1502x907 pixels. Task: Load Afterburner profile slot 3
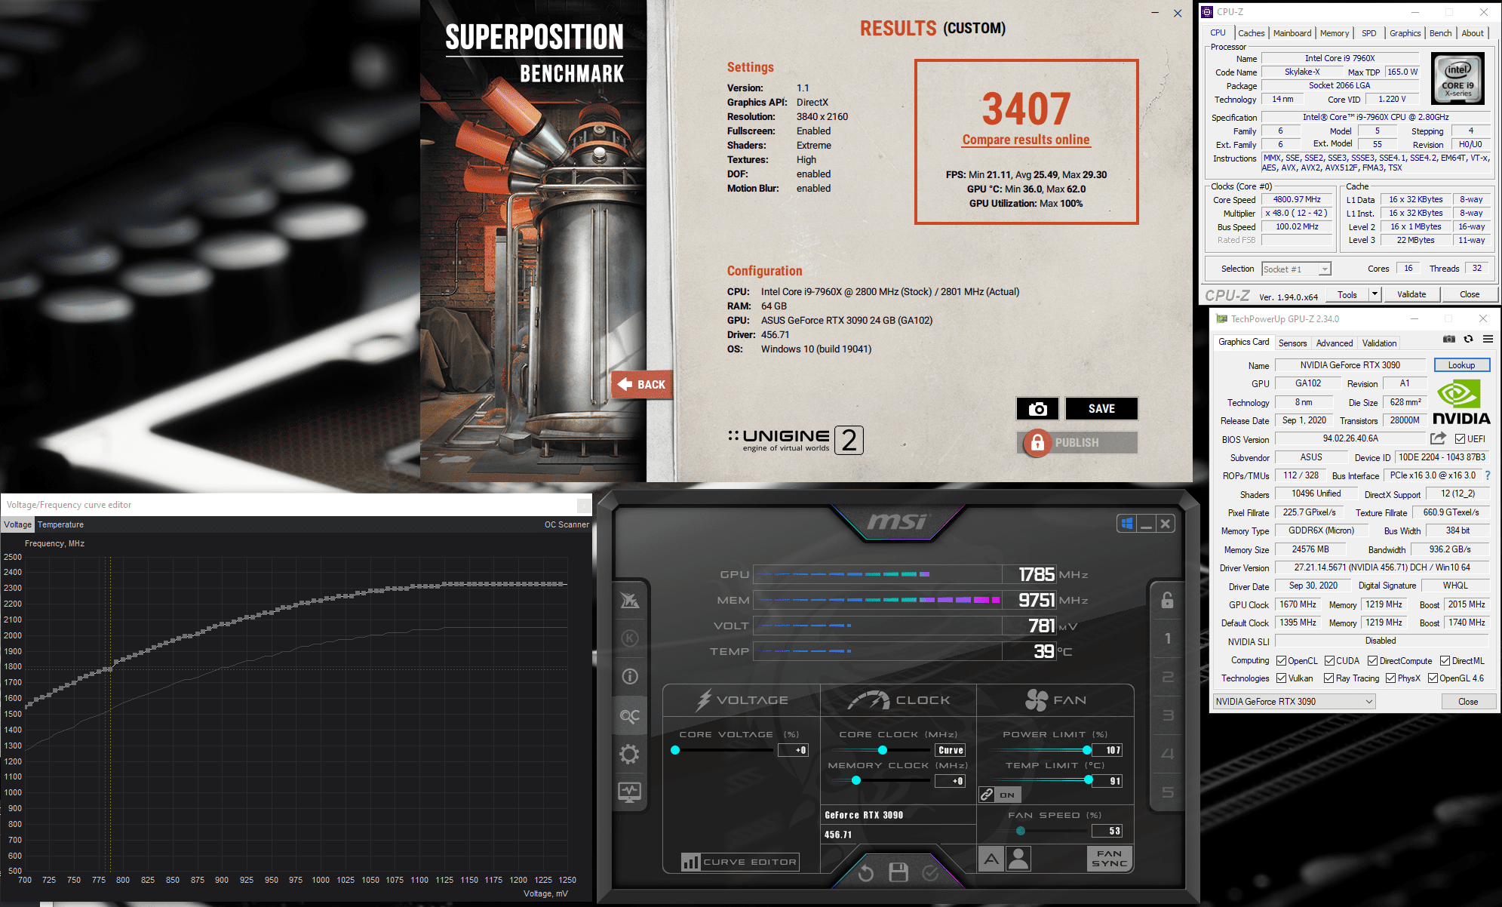pos(1167,715)
